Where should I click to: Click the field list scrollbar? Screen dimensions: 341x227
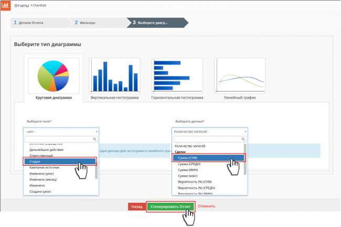(x=97, y=170)
